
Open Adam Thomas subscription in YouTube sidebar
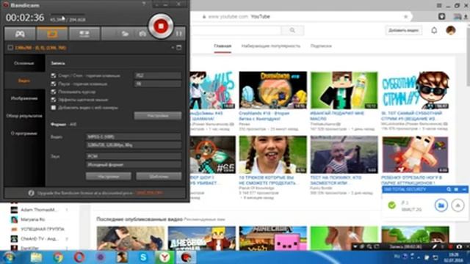point(39,210)
